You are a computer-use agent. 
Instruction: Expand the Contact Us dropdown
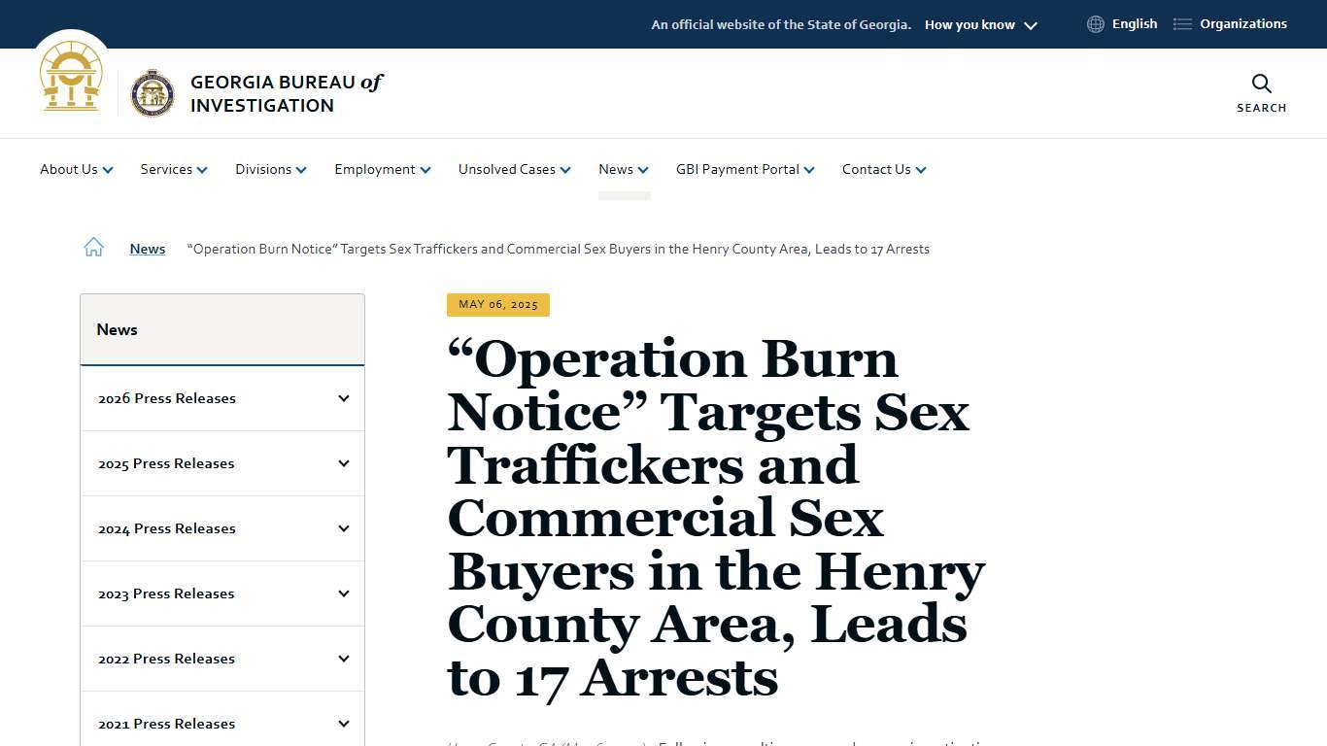(883, 169)
